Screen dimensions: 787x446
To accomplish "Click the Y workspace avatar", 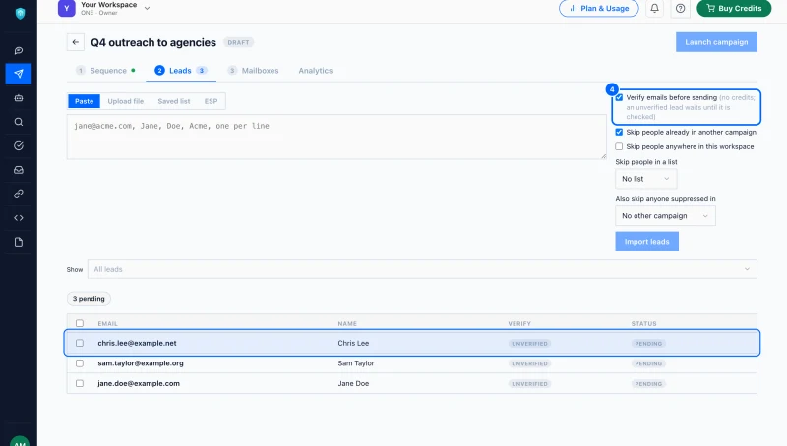I will pos(67,8).
